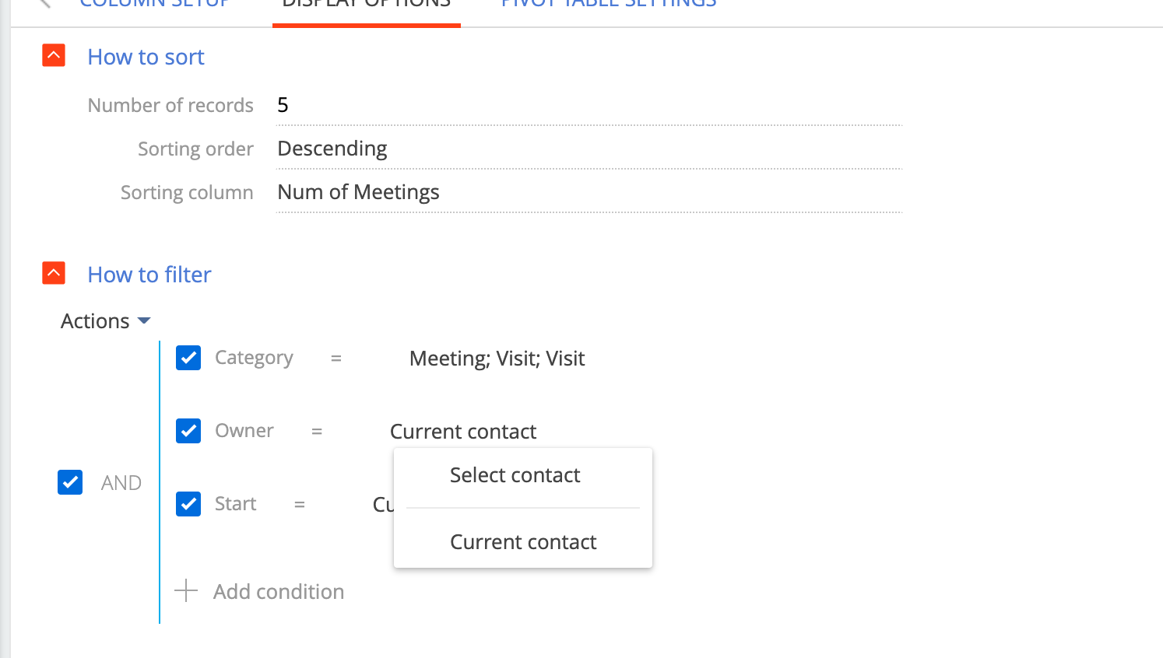Click the Meeting; Visit; Visit filter value
This screenshot has height=658, width=1163.
point(497,359)
